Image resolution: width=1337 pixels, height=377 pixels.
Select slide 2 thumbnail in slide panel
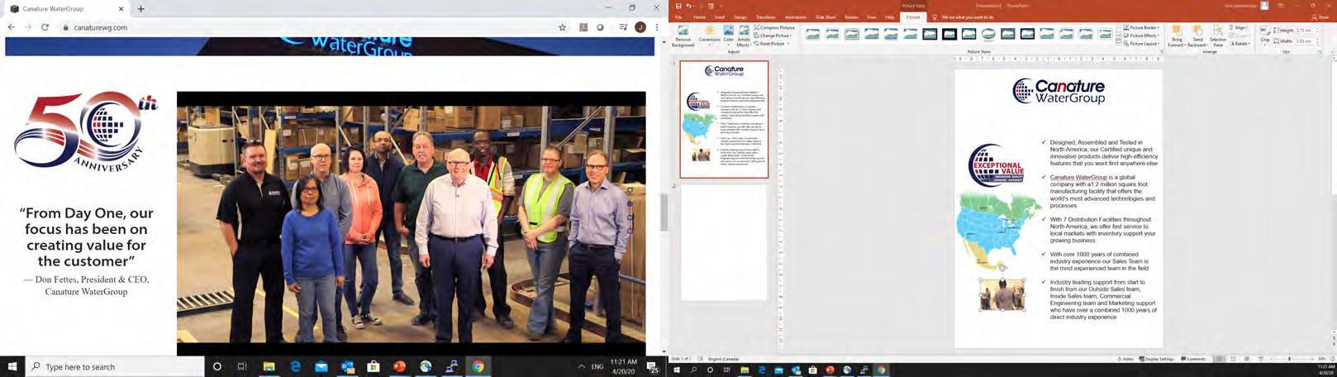(724, 241)
